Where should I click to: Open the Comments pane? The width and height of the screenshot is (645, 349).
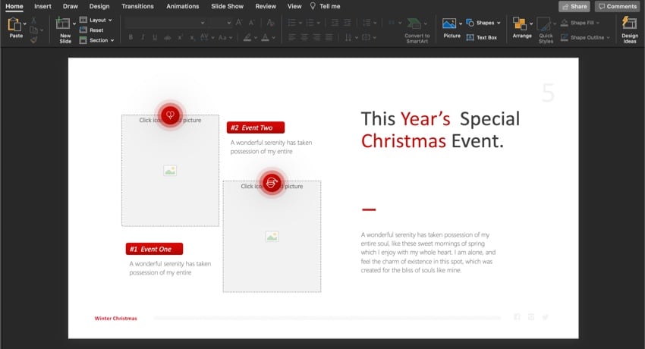[617, 6]
